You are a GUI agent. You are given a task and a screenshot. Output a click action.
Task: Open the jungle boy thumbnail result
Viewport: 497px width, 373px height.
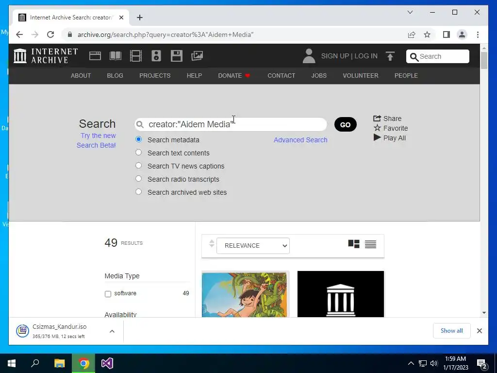tap(245, 294)
